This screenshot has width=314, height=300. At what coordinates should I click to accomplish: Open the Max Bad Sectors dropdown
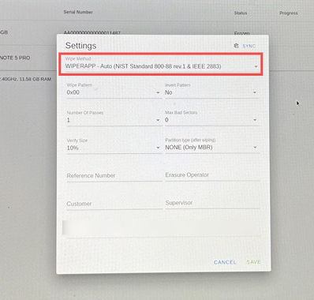pos(211,118)
